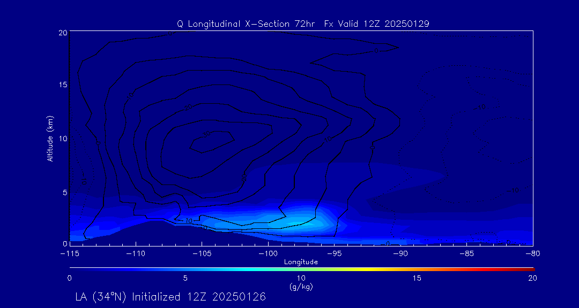
Task: Click the plot title 'Q Longitudinal X-Section 72hr'
Action: point(247,24)
